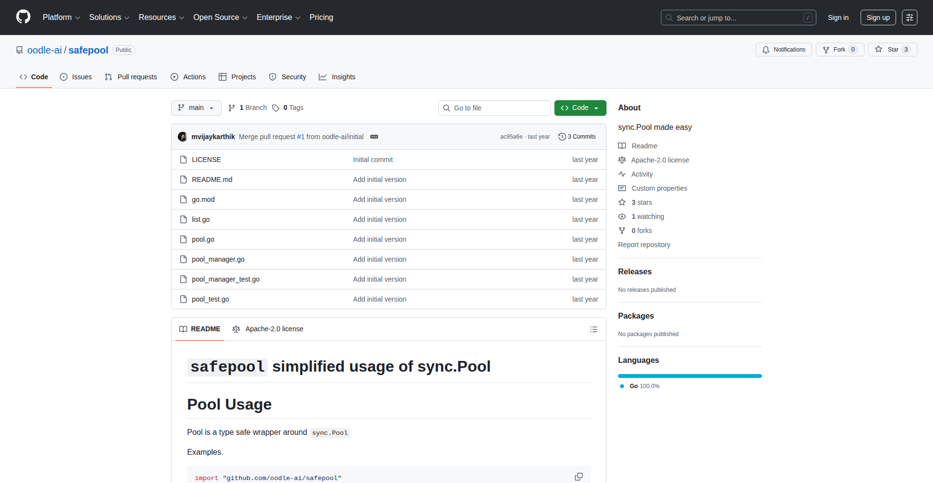
Task: Expand the commit message ellipsis
Action: pyautogui.click(x=374, y=137)
